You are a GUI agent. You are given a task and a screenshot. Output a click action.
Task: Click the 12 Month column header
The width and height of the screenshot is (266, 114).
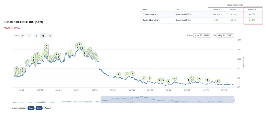(x=252, y=9)
